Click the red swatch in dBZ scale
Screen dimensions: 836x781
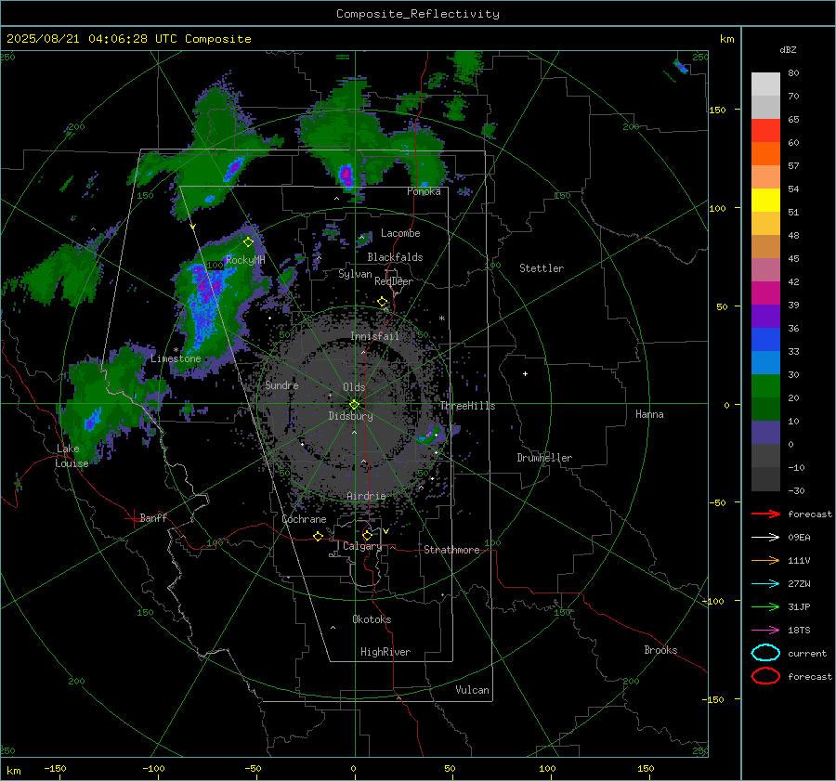pyautogui.click(x=765, y=131)
